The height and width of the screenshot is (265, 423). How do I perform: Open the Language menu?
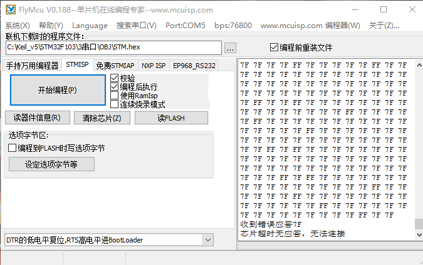(90, 26)
